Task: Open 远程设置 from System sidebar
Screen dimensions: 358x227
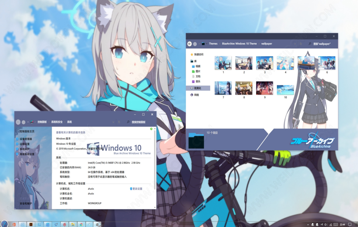Action: tap(24, 144)
